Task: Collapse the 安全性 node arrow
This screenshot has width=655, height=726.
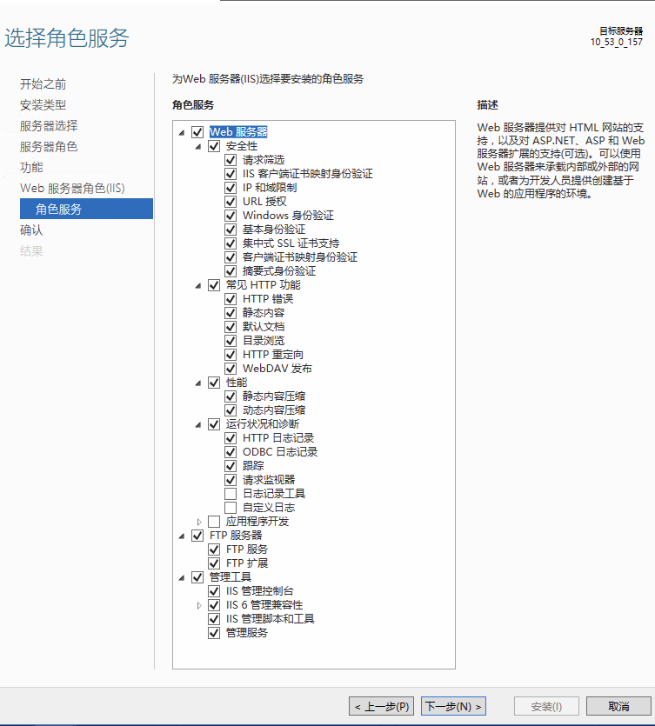Action: [198, 147]
